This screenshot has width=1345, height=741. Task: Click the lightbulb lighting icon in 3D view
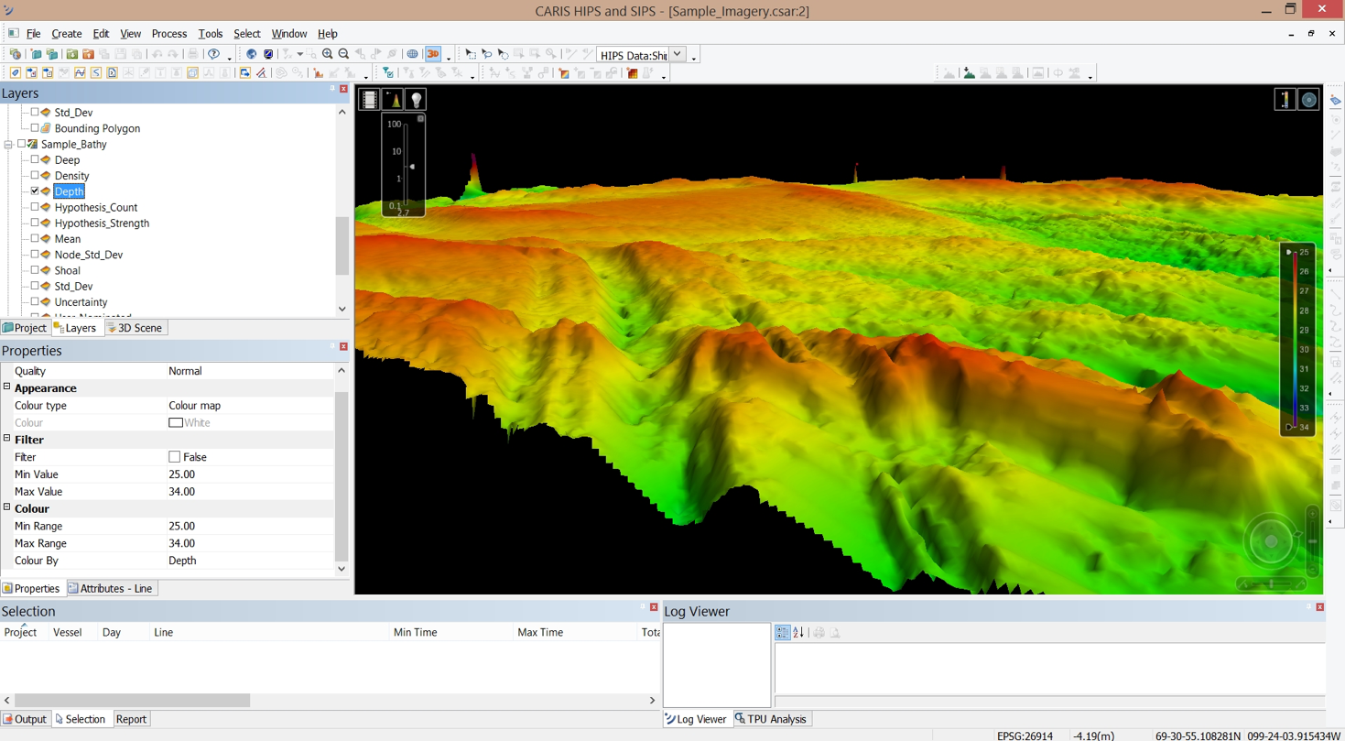[416, 99]
